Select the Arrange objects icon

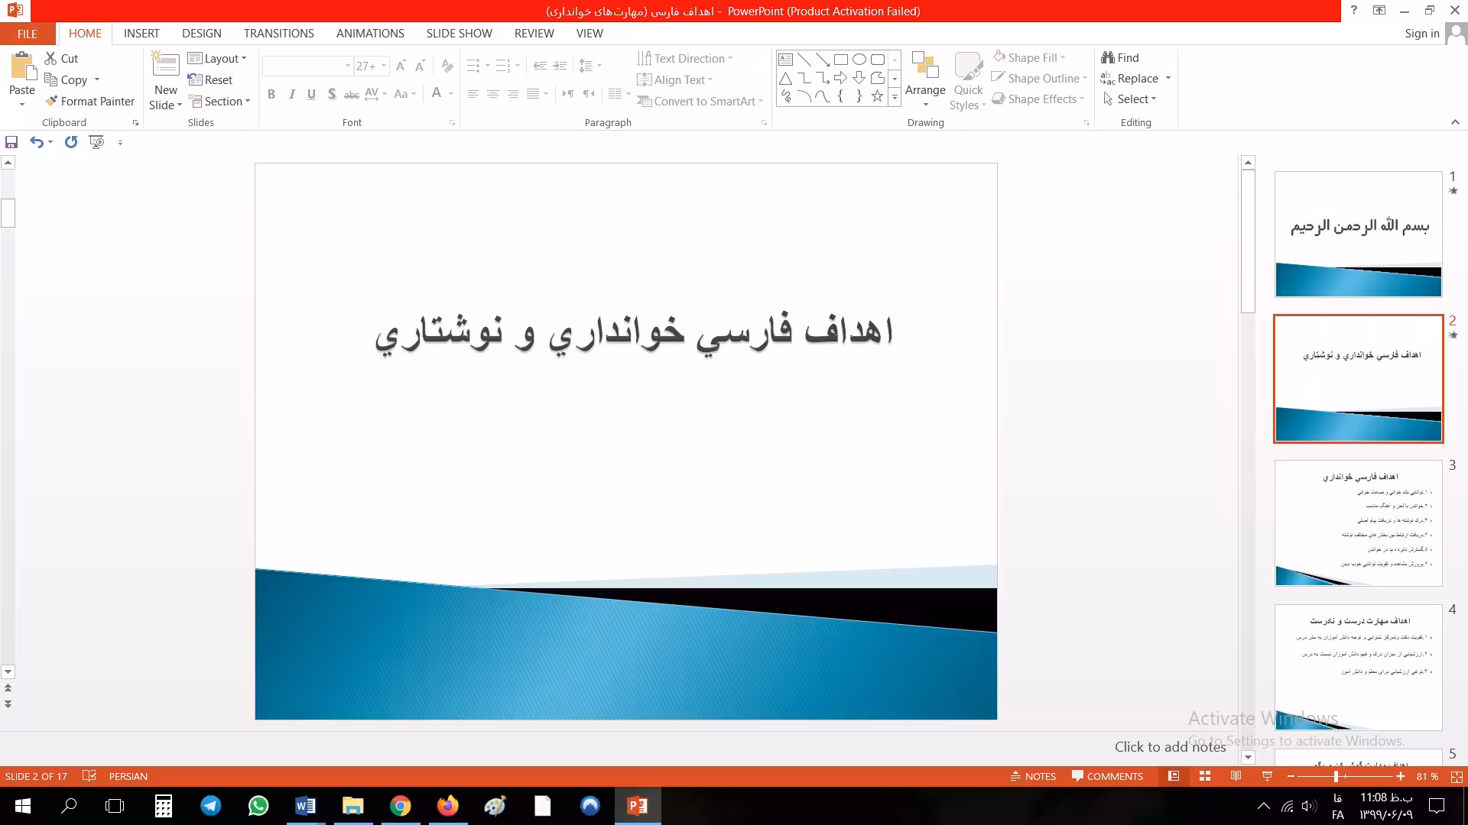click(925, 67)
